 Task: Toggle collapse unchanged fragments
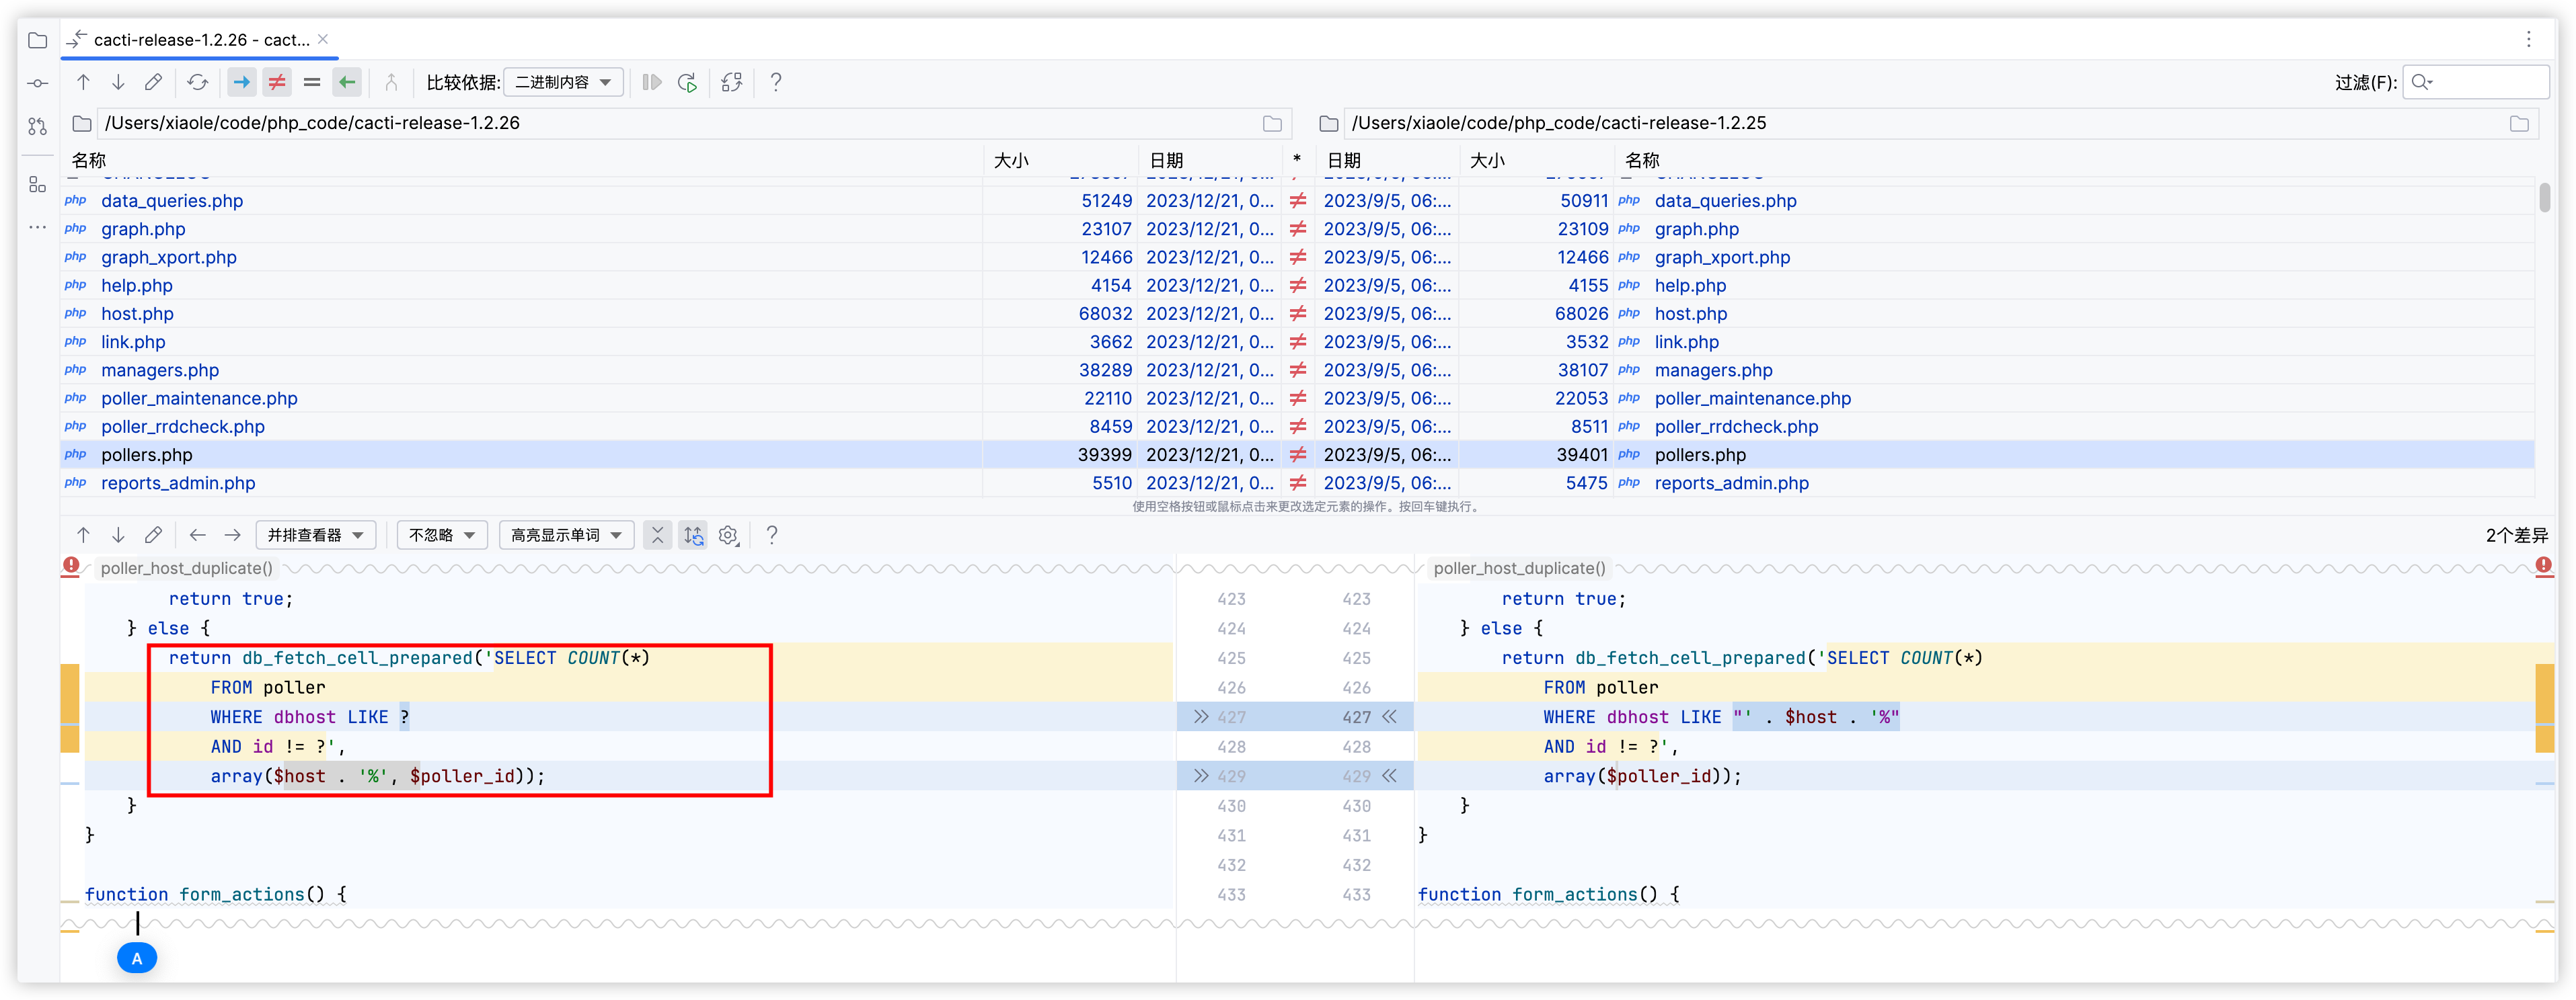(657, 536)
